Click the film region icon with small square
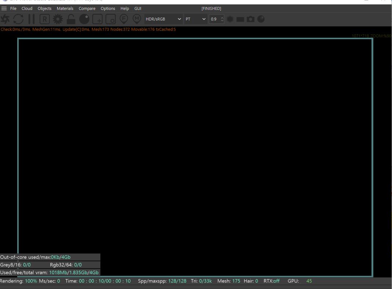The width and height of the screenshot is (392, 289). 111,19
